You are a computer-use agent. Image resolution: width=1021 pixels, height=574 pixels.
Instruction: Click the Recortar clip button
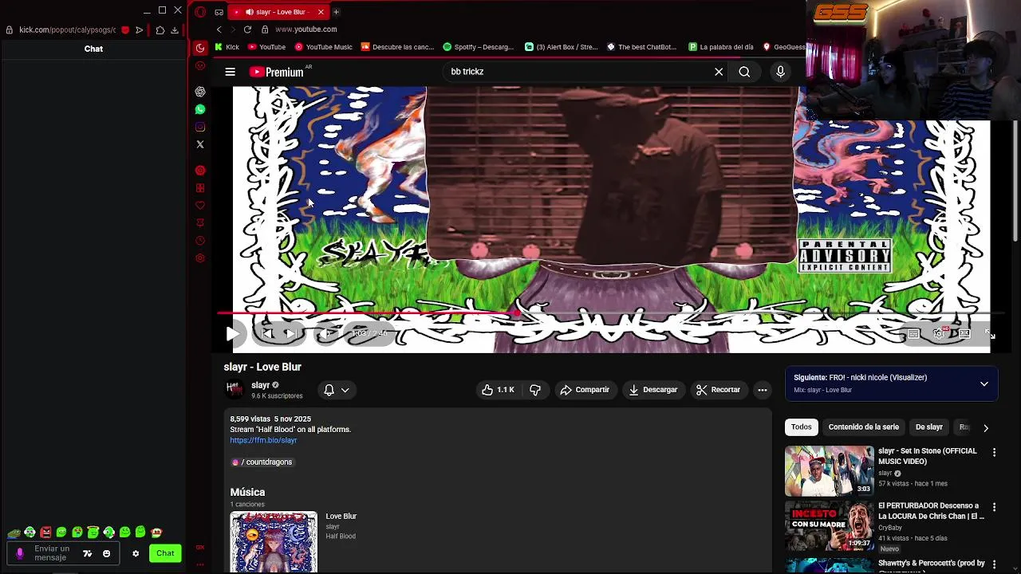[x=718, y=390]
